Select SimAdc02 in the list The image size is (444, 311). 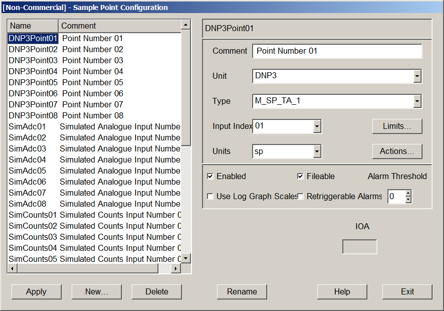(x=27, y=138)
